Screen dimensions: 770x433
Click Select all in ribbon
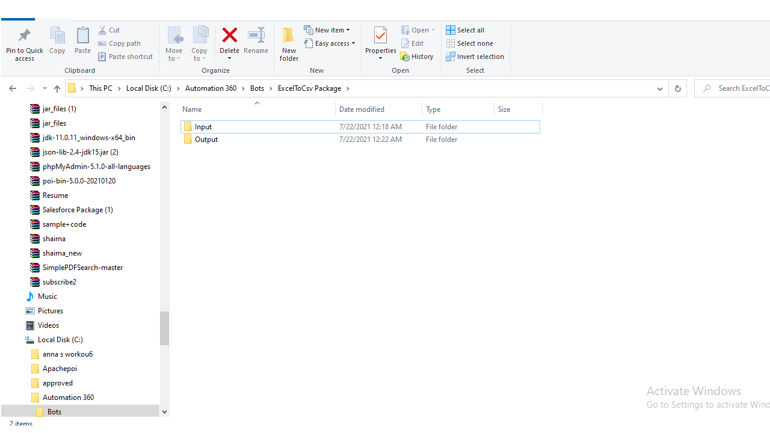coord(465,30)
